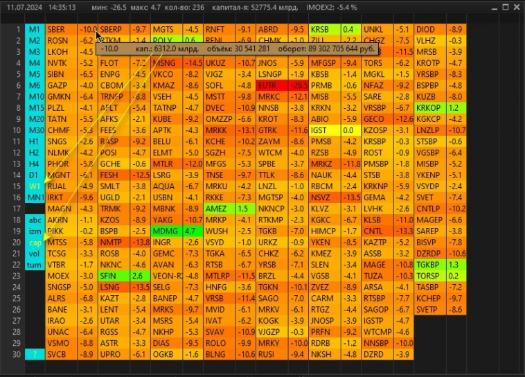Select the TGKBP ticker cell

tap(430, 265)
